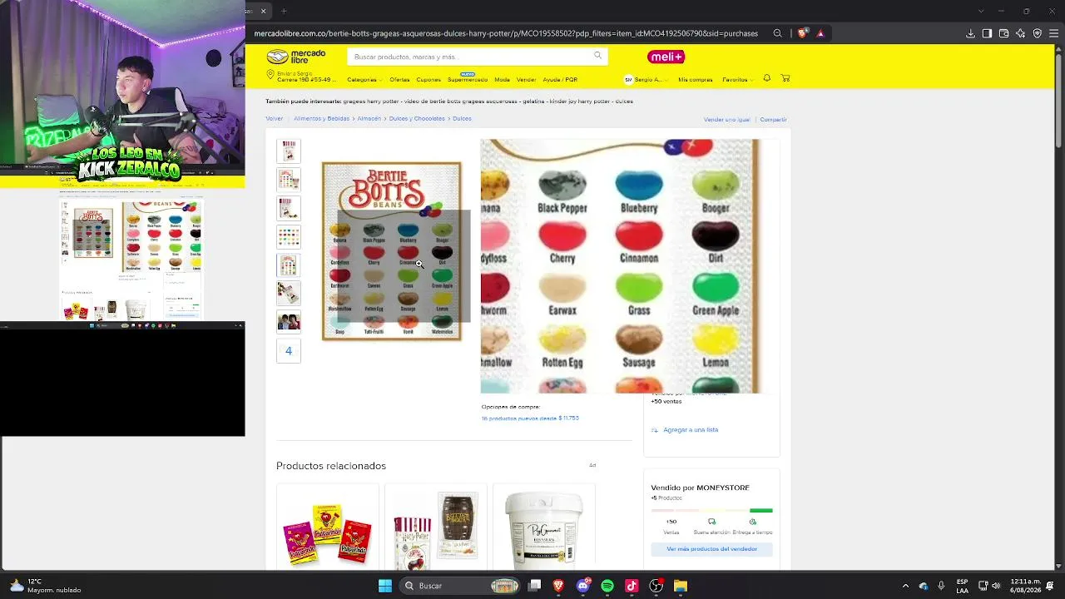Open the notifications bell in Mercado Libre
1065x599 pixels.
point(766,78)
